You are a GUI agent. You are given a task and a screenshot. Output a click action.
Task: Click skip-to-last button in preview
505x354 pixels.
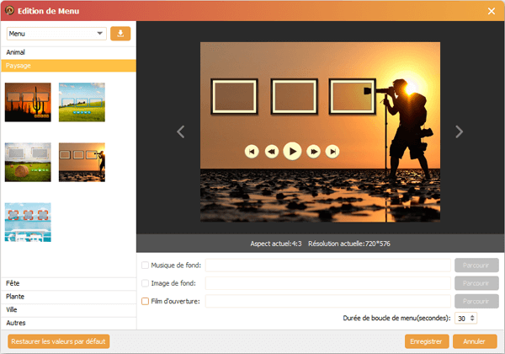click(x=333, y=151)
